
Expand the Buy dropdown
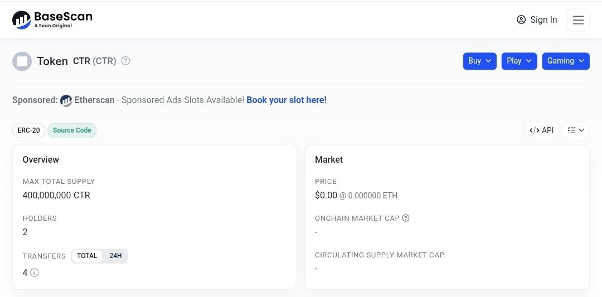480,61
